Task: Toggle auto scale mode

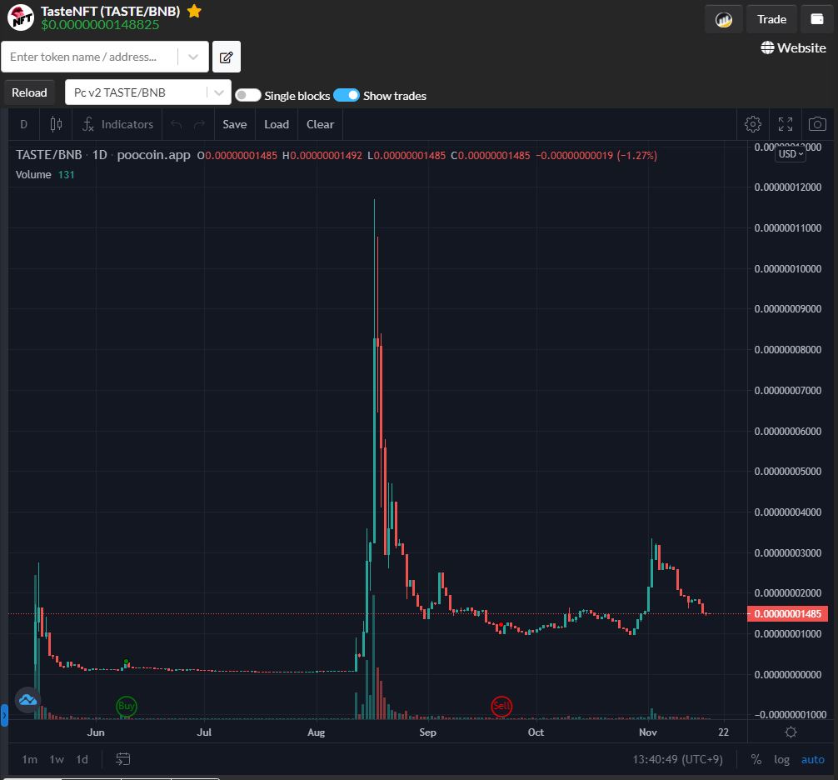Action: click(812, 759)
